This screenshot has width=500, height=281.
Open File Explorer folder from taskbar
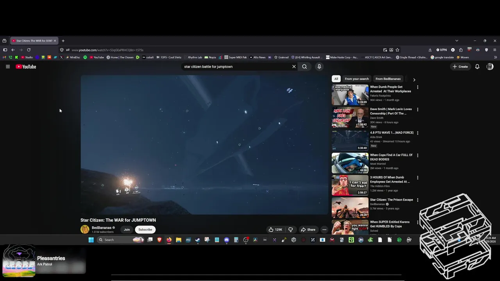(179, 240)
